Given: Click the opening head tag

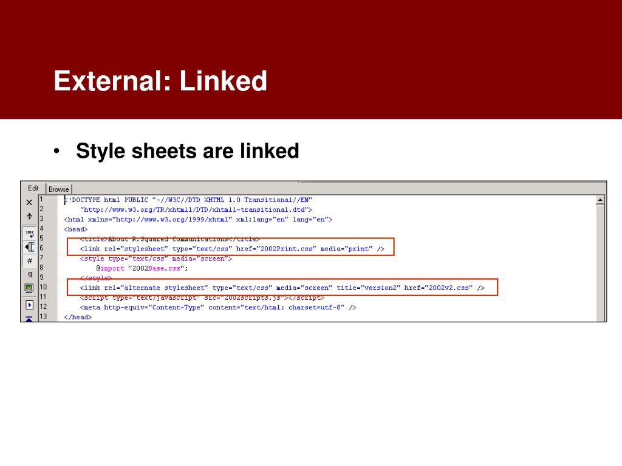Looking at the screenshot, I should (76, 229).
